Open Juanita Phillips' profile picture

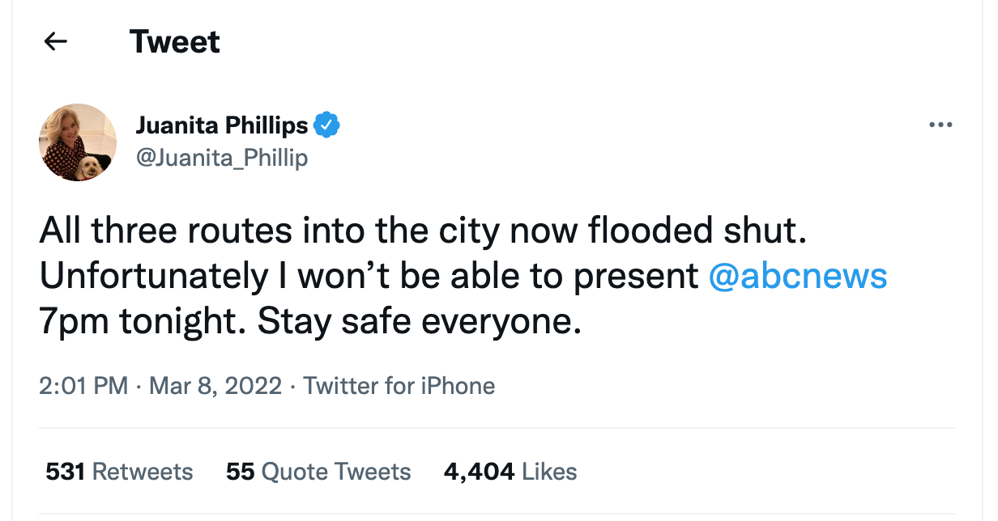click(78, 142)
